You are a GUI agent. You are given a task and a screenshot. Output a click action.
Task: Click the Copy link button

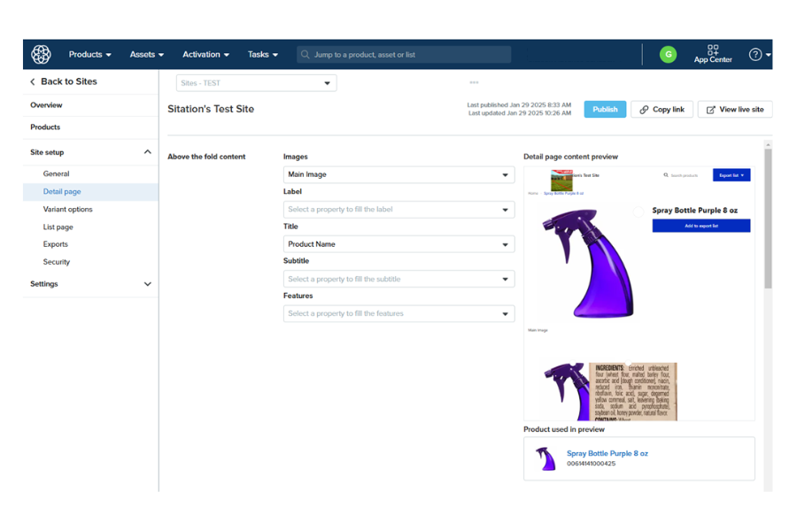point(662,110)
